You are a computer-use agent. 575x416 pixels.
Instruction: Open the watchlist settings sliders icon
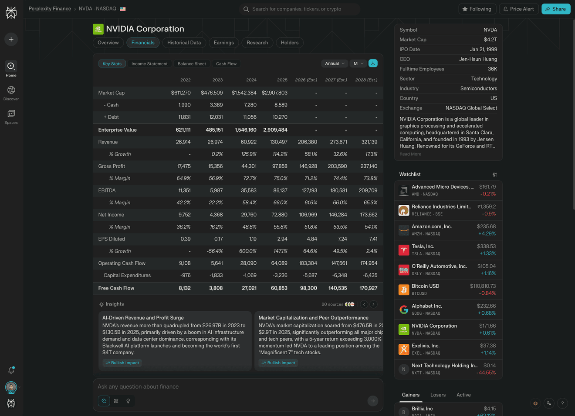tap(494, 174)
